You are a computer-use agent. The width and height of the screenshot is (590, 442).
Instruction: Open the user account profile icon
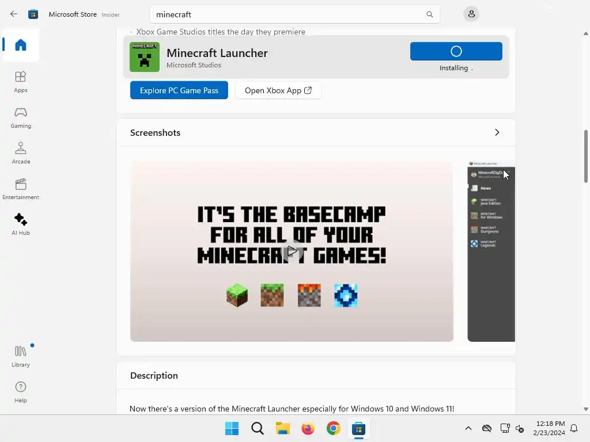(471, 14)
